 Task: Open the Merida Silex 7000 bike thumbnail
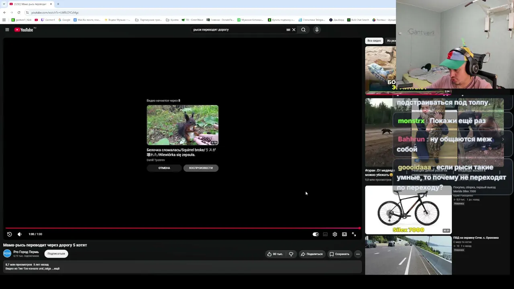408,210
